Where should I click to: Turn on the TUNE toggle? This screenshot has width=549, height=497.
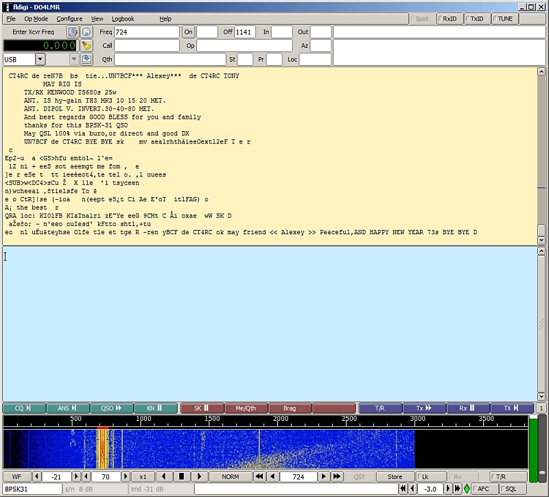(x=504, y=19)
